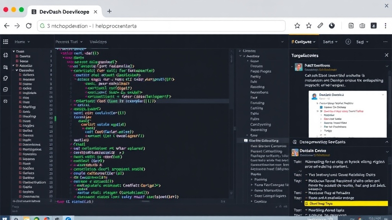The width and height of the screenshot is (392, 220).
Task: Expand chevron on first comment card
Action: pyautogui.click(x=387, y=66)
